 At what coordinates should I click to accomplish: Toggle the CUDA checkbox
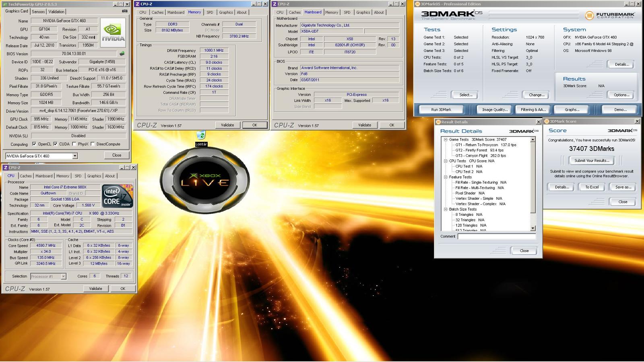pyautogui.click(x=55, y=144)
